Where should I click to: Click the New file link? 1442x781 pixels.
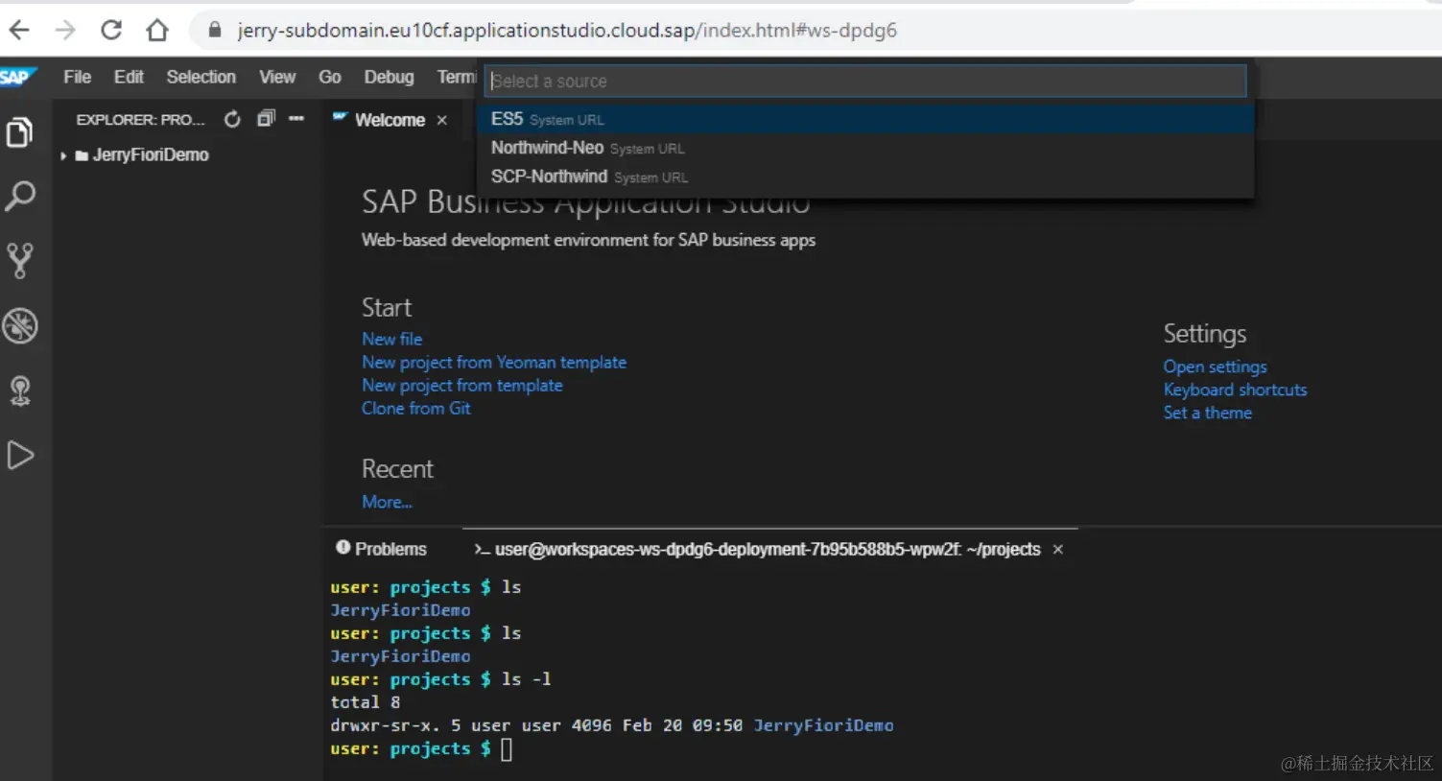[x=391, y=339]
